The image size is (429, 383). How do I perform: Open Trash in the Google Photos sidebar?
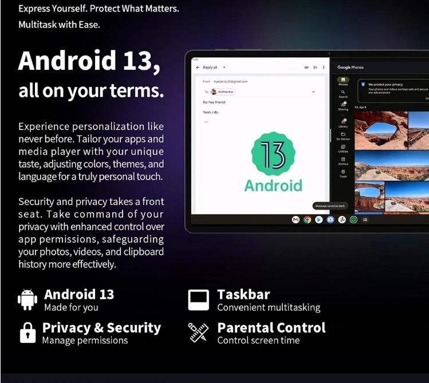click(x=343, y=173)
